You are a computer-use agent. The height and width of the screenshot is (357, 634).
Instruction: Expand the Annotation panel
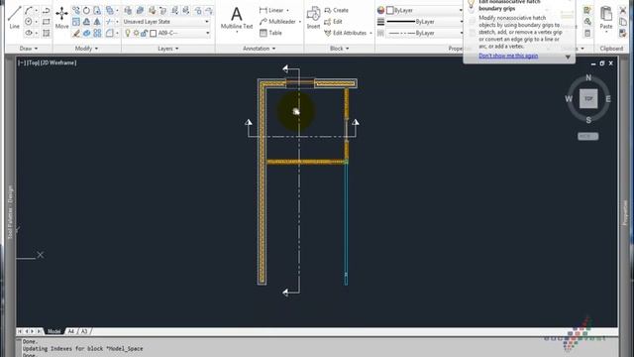tap(259, 49)
